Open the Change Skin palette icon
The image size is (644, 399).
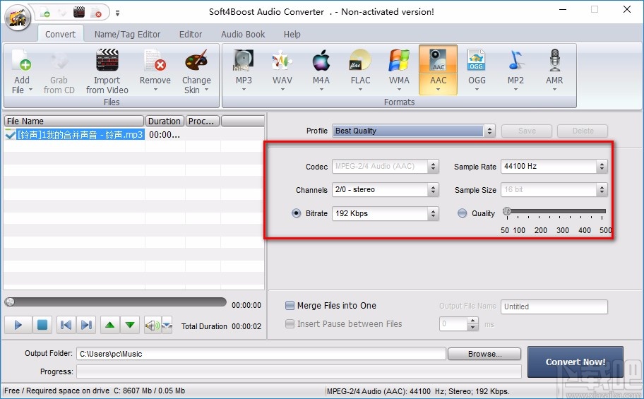(196, 61)
